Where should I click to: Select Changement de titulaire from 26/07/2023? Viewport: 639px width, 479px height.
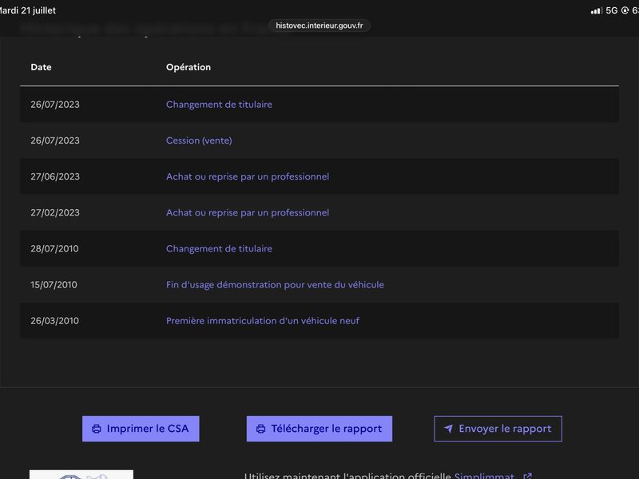[219, 105]
